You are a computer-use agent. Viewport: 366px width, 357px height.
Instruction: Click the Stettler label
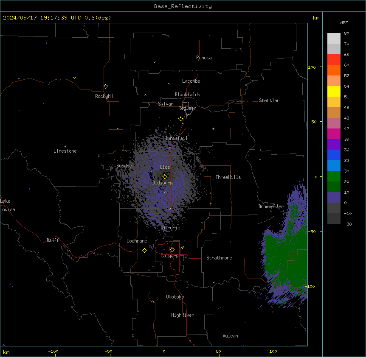(269, 100)
